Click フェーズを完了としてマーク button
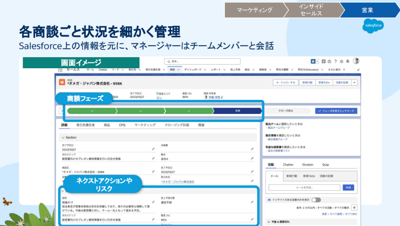The image size is (400, 226). tap(336, 111)
